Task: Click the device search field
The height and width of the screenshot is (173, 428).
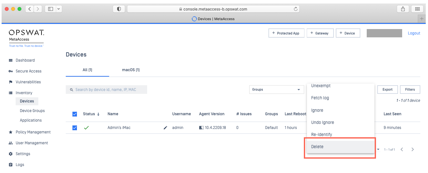Action: click(107, 90)
